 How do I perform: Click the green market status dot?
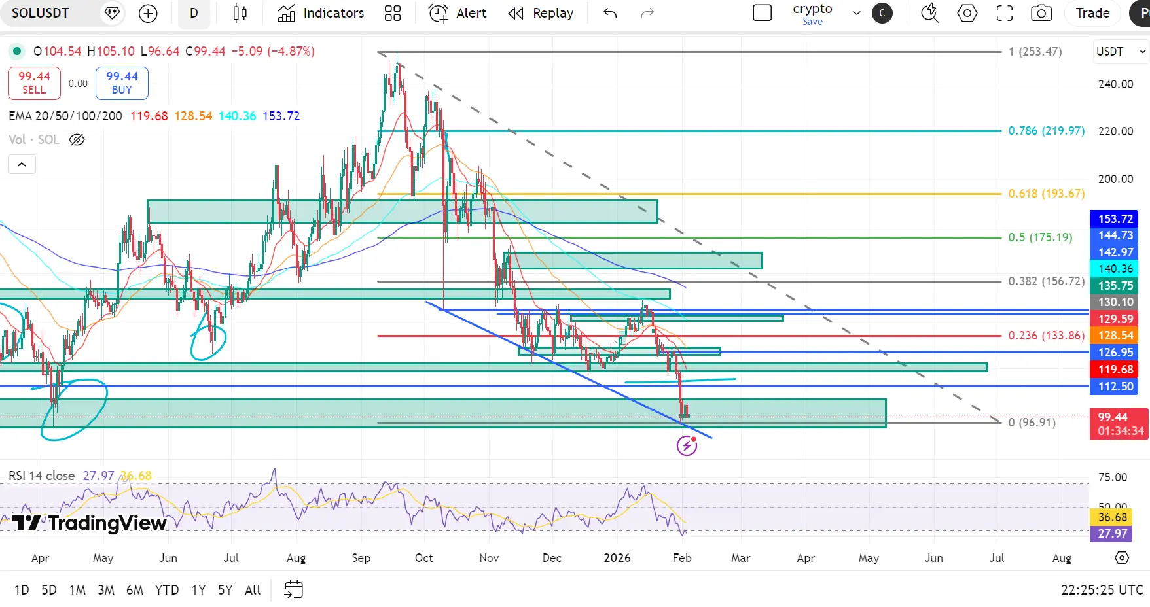[17, 51]
